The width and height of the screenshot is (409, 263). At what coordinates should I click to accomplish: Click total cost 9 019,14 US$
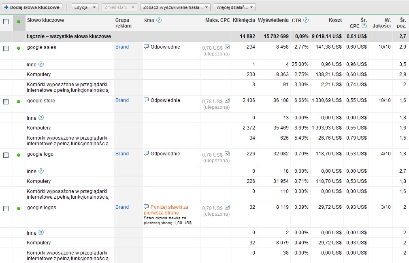[326, 36]
